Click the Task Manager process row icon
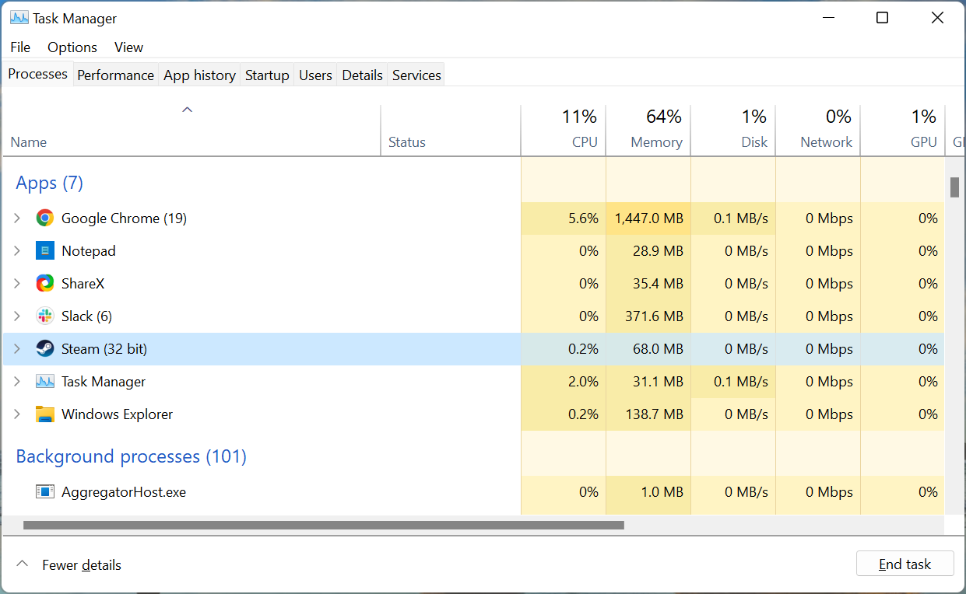Viewport: 966px width, 594px height. [45, 382]
